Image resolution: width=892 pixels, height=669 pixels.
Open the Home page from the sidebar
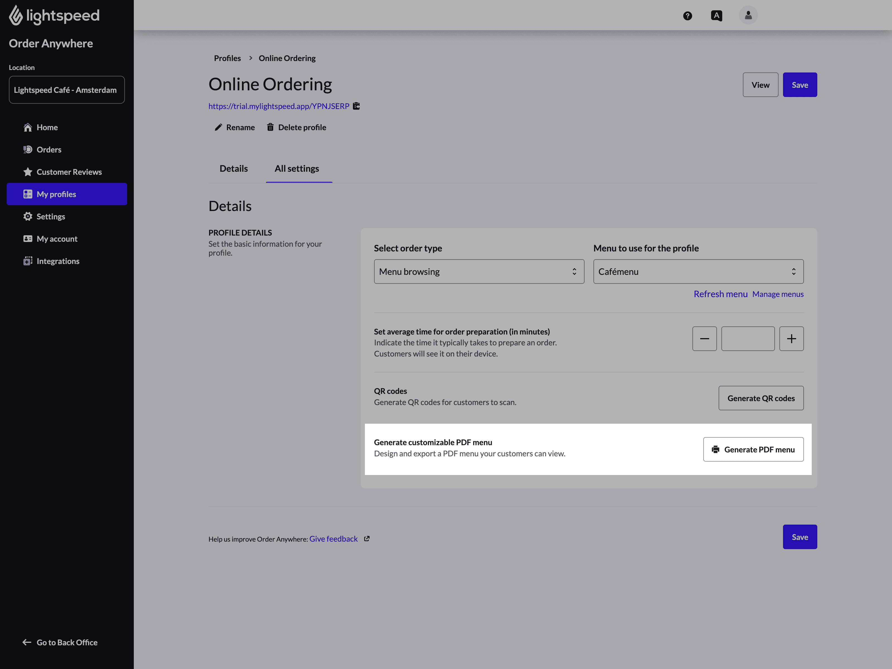pyautogui.click(x=47, y=127)
